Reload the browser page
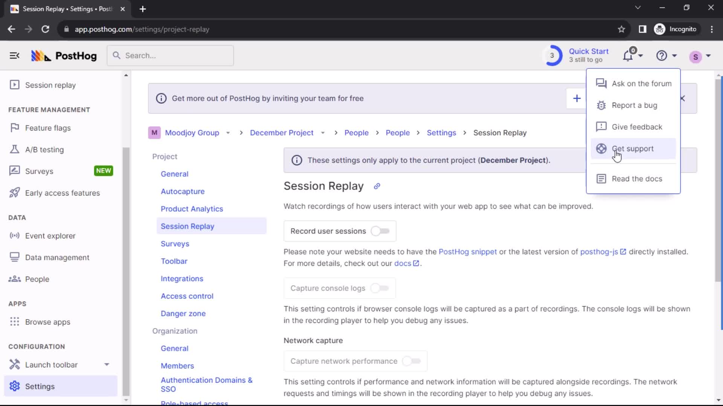 coord(45,29)
